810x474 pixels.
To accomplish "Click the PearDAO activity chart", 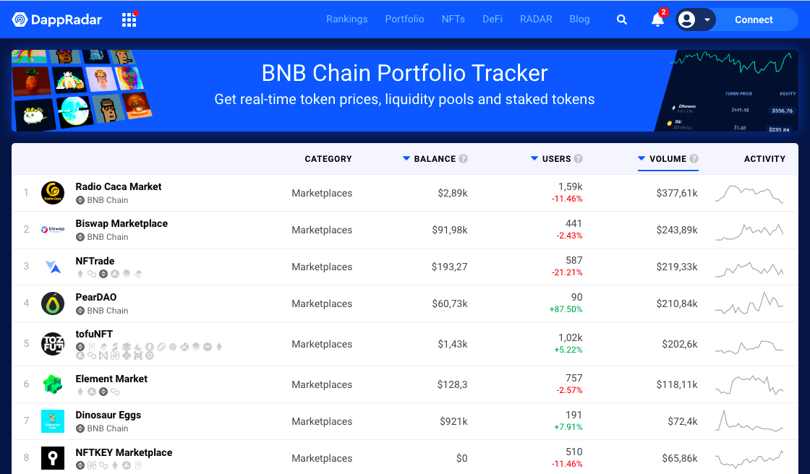I will [x=749, y=303].
